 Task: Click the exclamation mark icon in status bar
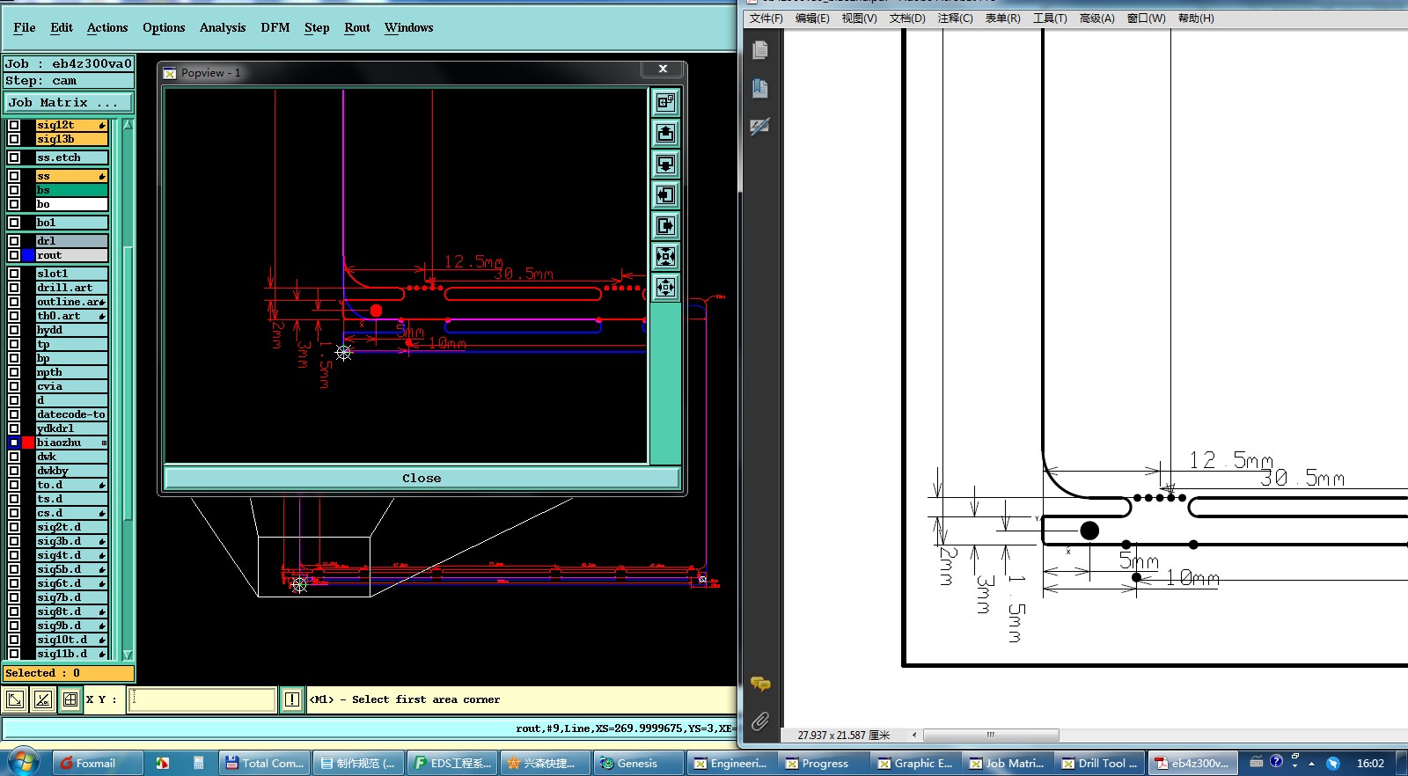pos(292,699)
